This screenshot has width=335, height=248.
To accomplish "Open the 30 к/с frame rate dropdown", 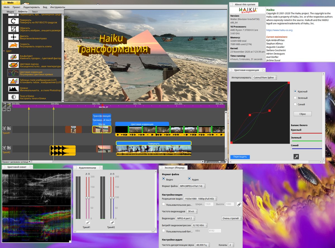I will (192, 211).
